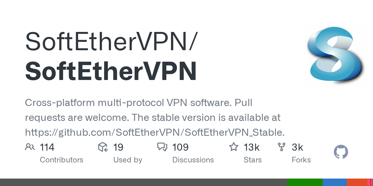Viewport: 373px width, 186px height.
Task: Click the Contributors people icon
Action: click(30, 147)
